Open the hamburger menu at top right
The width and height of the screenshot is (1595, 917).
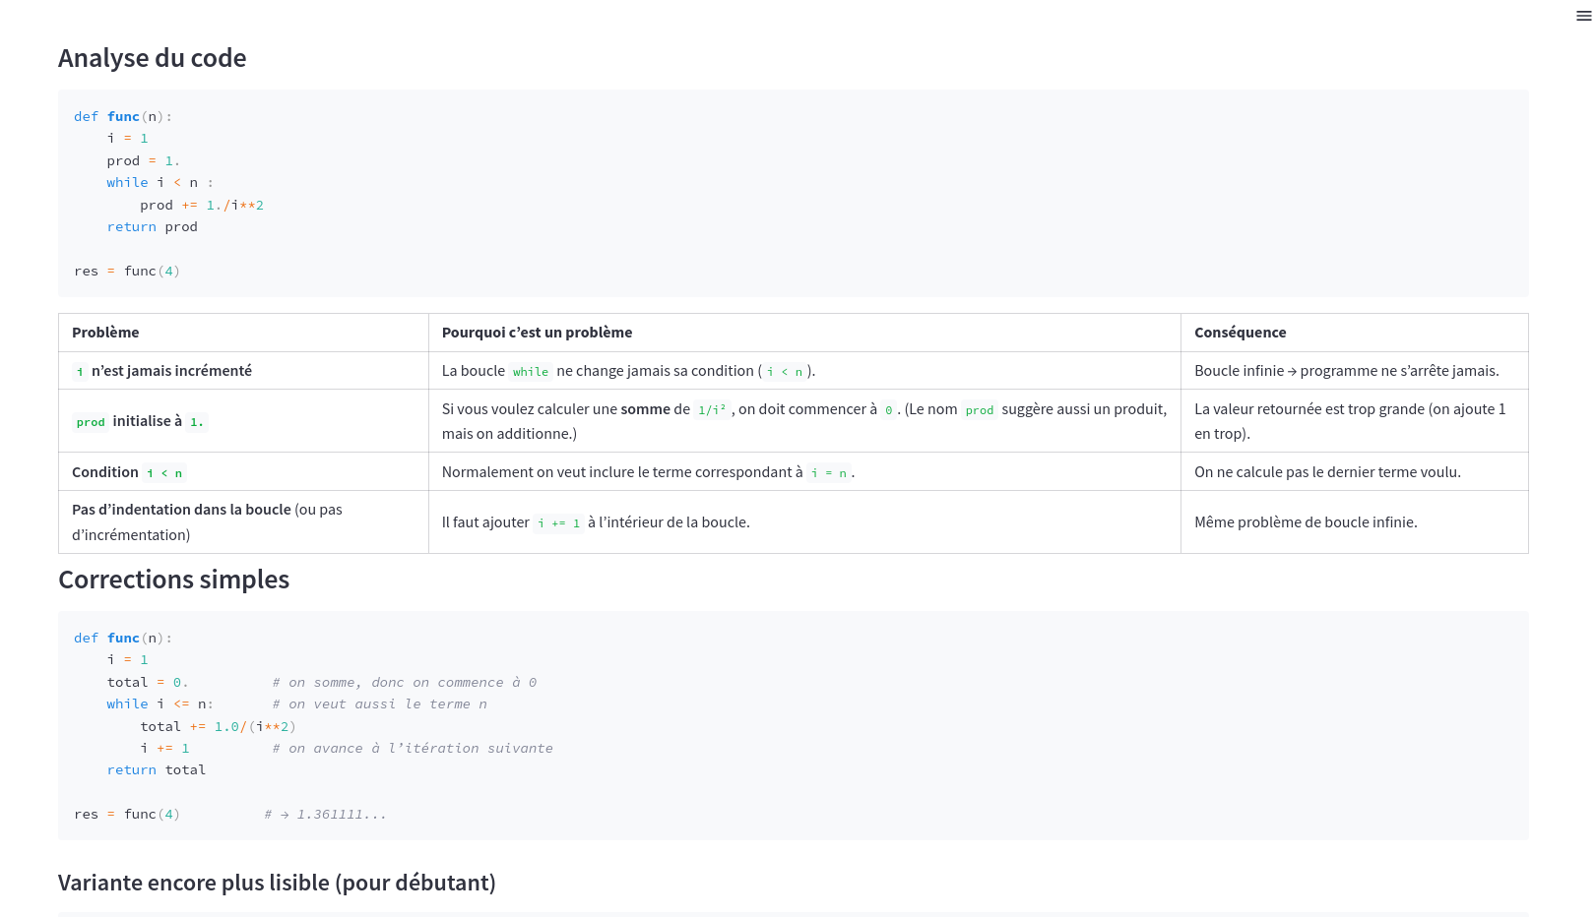1583,16
